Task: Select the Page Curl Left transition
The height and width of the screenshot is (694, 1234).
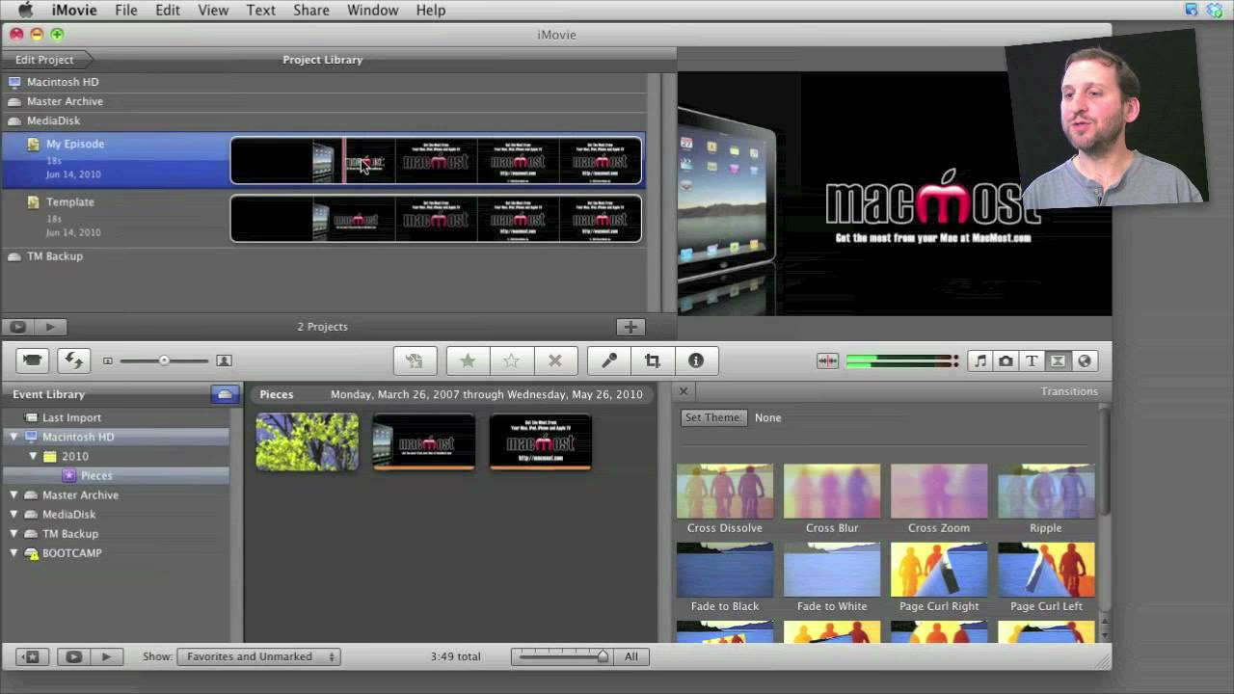Action: [x=1046, y=577]
